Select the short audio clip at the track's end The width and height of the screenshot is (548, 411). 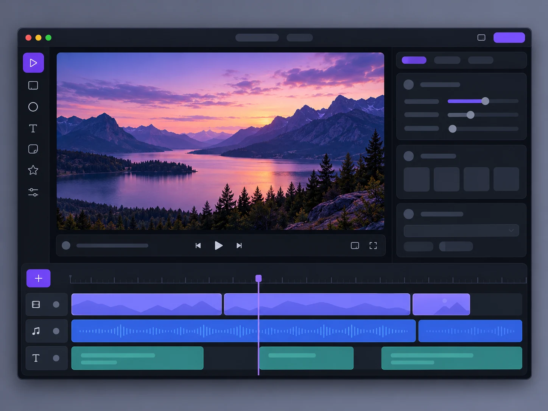(470, 331)
